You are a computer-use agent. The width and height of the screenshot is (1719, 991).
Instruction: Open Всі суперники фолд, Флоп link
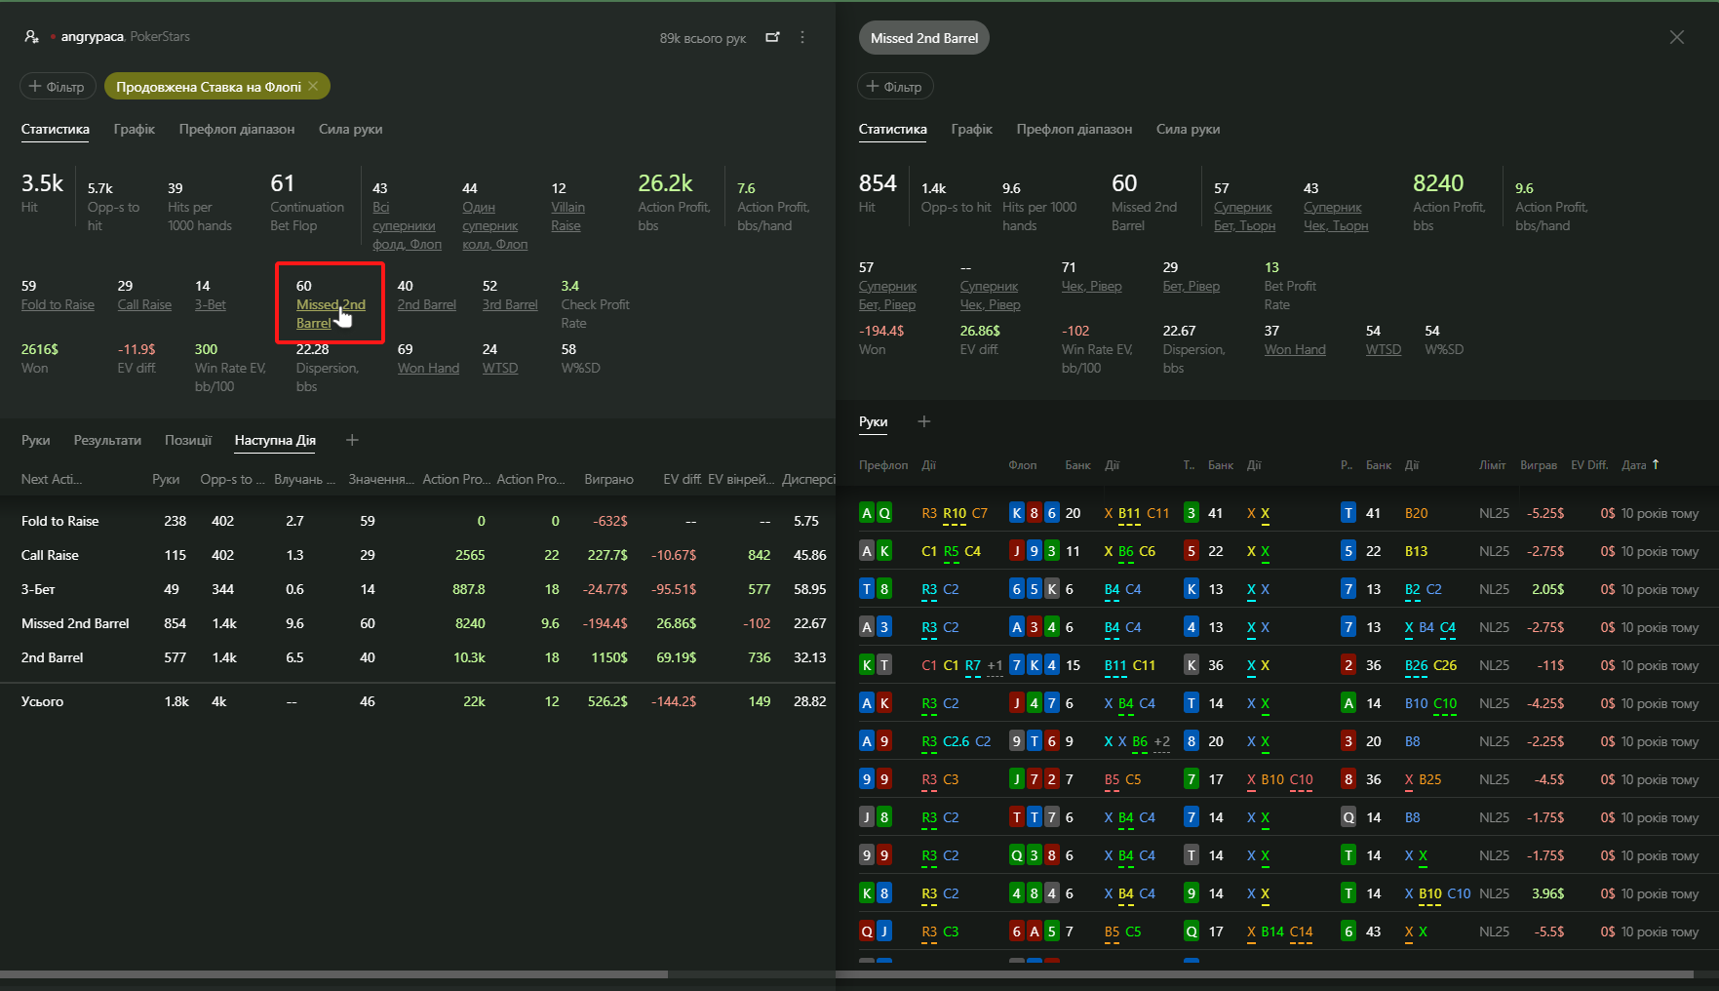[407, 225]
